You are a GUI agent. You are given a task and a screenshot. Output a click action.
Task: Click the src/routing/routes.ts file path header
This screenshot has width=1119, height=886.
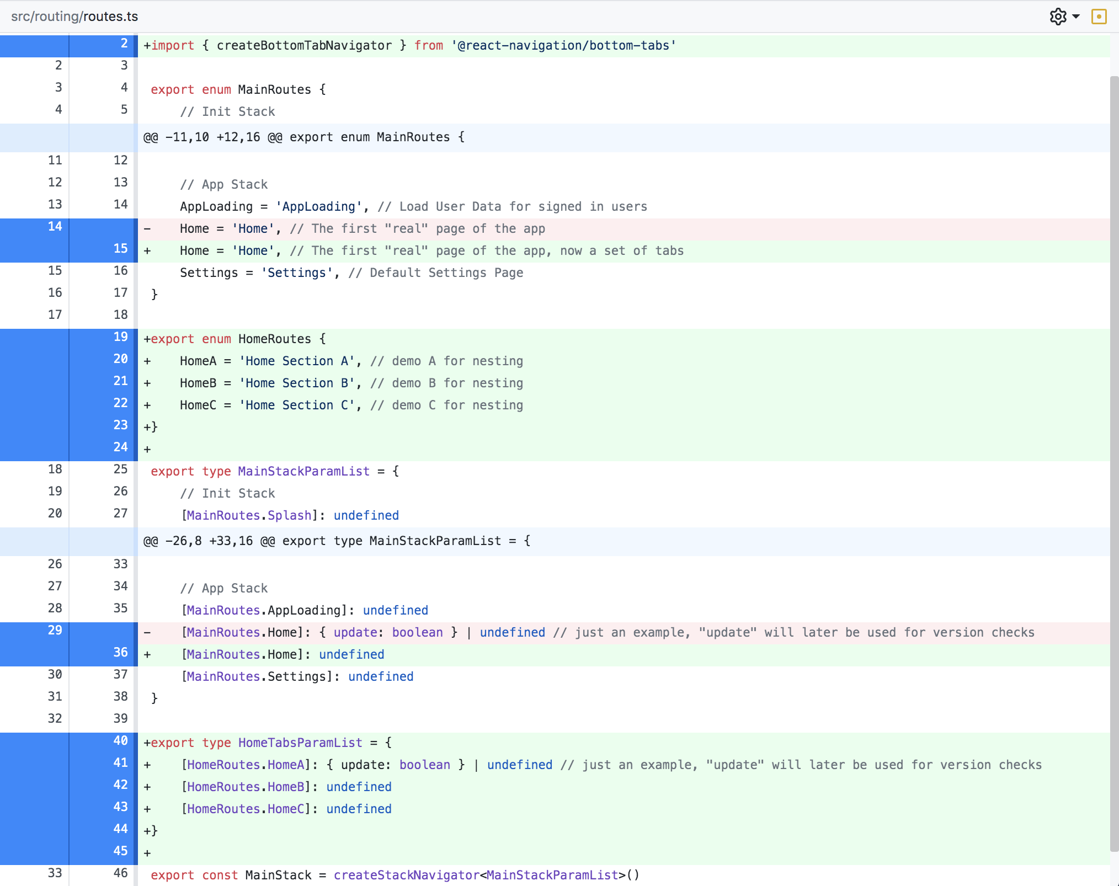click(74, 17)
